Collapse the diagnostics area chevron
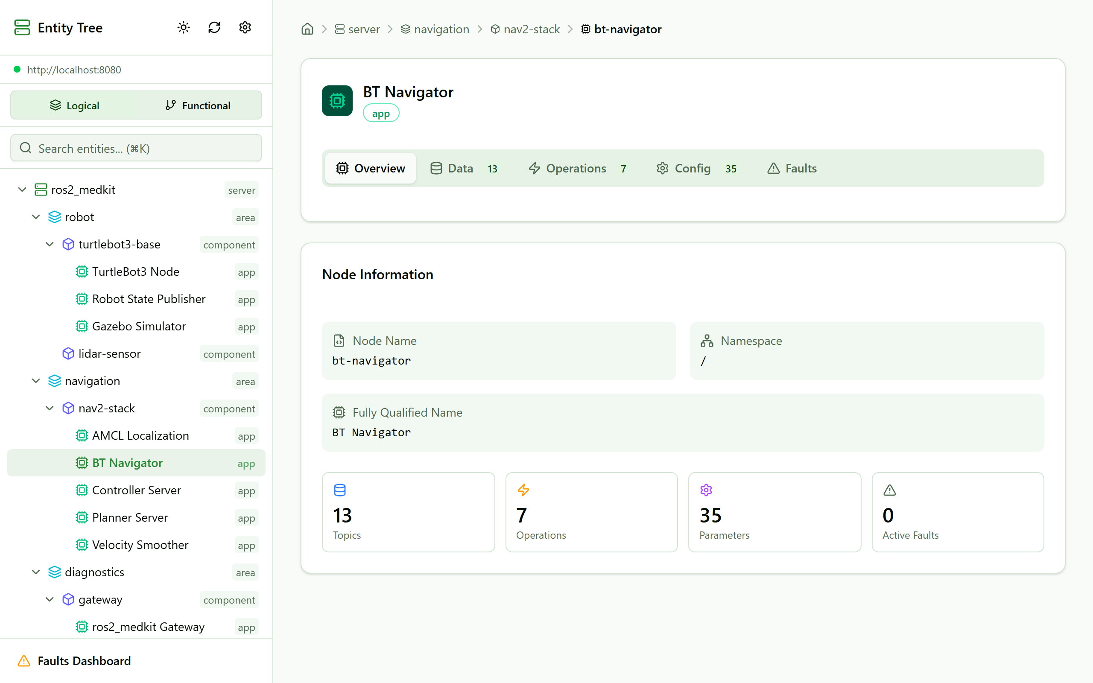The height and width of the screenshot is (683, 1093). 36,572
